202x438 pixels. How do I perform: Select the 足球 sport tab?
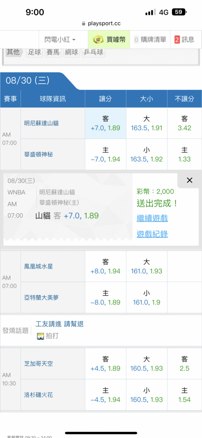tap(35, 52)
